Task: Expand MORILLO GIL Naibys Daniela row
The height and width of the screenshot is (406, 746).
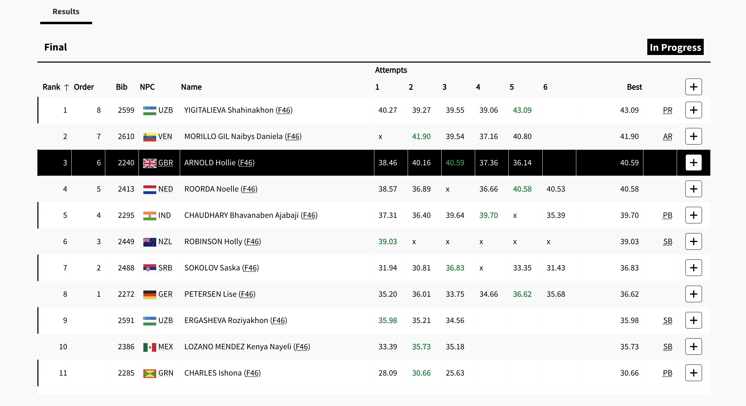Action: coord(693,136)
